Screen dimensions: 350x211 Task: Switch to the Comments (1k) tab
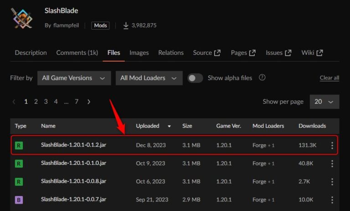[x=77, y=53]
